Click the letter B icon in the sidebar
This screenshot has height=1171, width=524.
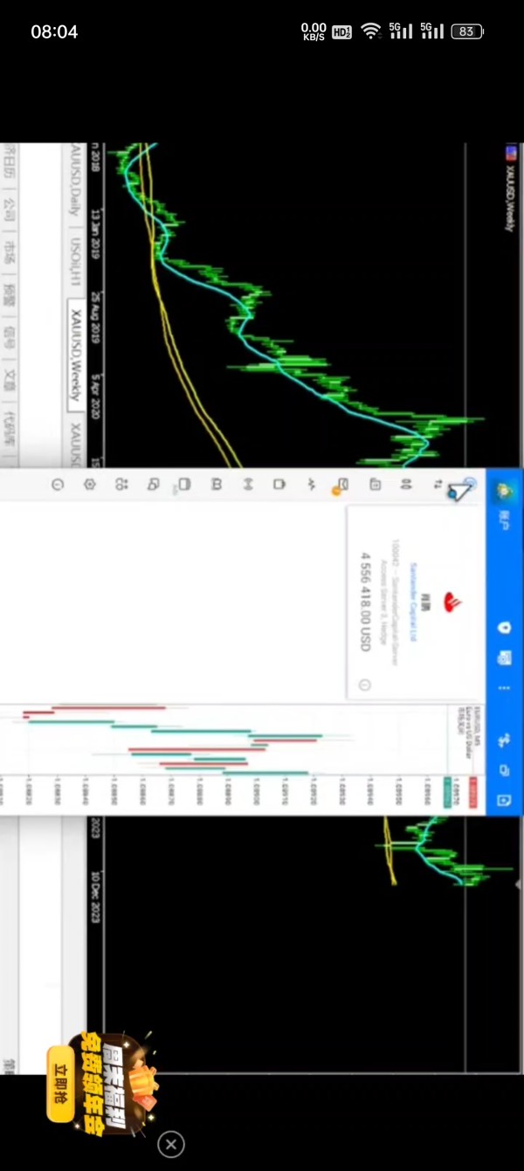[x=217, y=484]
